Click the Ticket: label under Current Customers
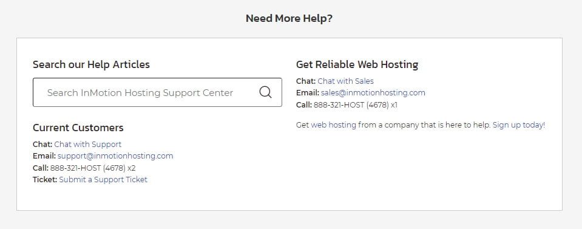The image size is (582, 229). (x=45, y=180)
